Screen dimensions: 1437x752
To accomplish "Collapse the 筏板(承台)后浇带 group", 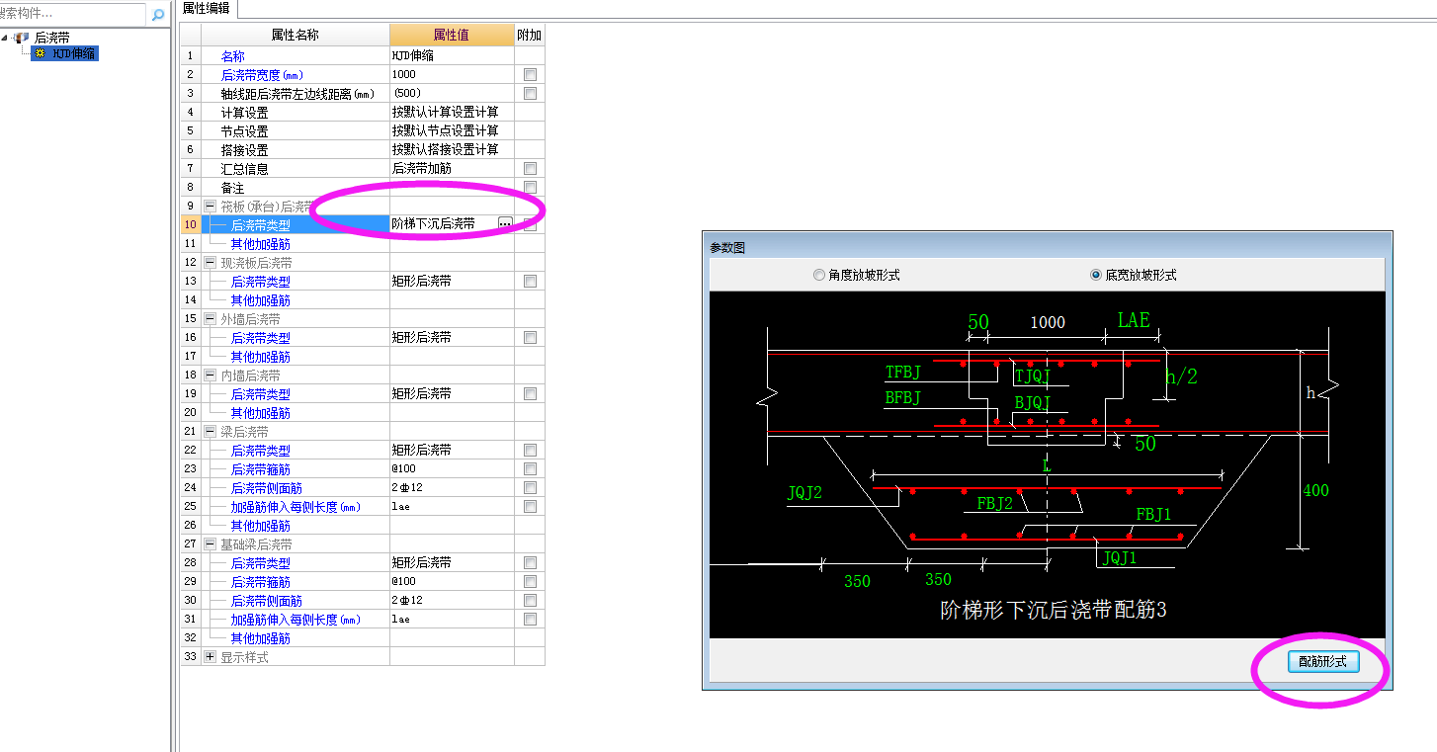I will [210, 206].
